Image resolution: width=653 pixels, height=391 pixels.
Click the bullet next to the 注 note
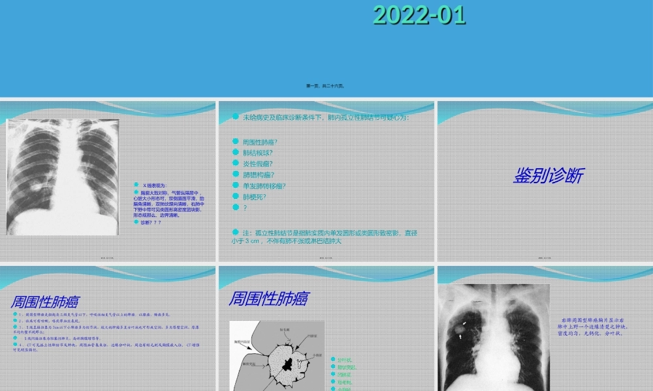234,231
